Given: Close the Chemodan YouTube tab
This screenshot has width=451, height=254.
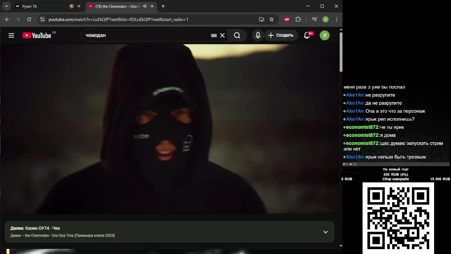Looking at the screenshot, I should pyautogui.click(x=152, y=6).
